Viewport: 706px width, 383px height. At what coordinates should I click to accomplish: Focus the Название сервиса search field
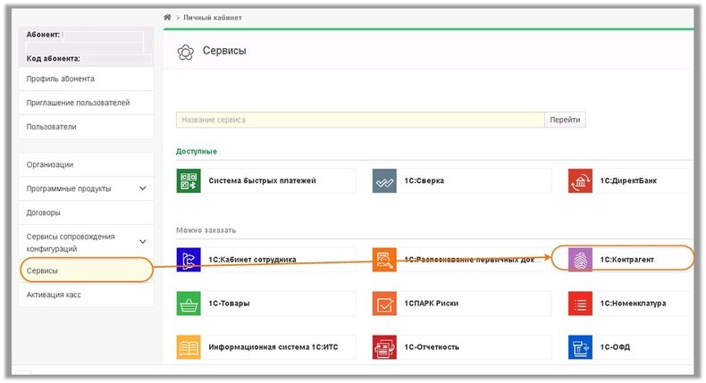coord(360,120)
